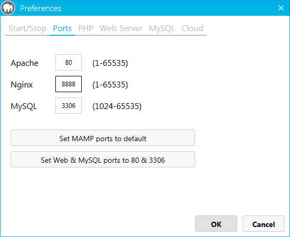Discard changes with the Cancel button

click(263, 224)
